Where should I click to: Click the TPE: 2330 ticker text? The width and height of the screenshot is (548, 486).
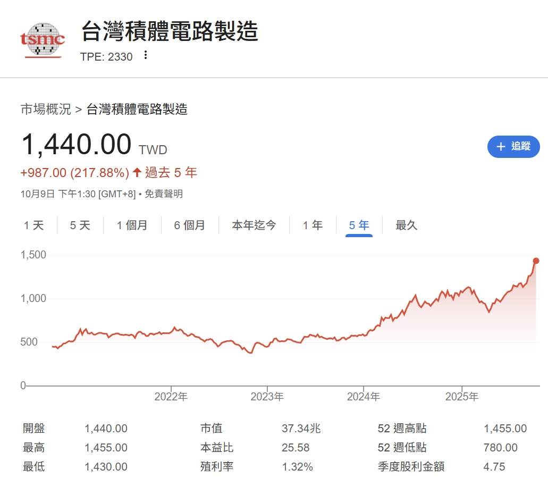[106, 57]
